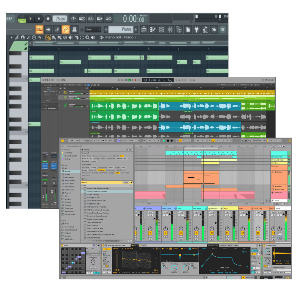Toggle the Pad sound filter tag
This screenshot has width=298, height=298.
click(x=122, y=156)
